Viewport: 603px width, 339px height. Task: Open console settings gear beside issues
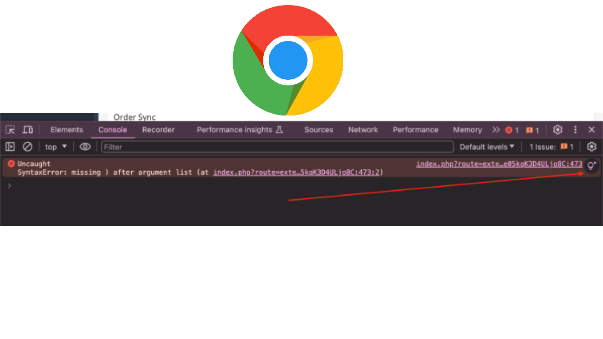(592, 147)
